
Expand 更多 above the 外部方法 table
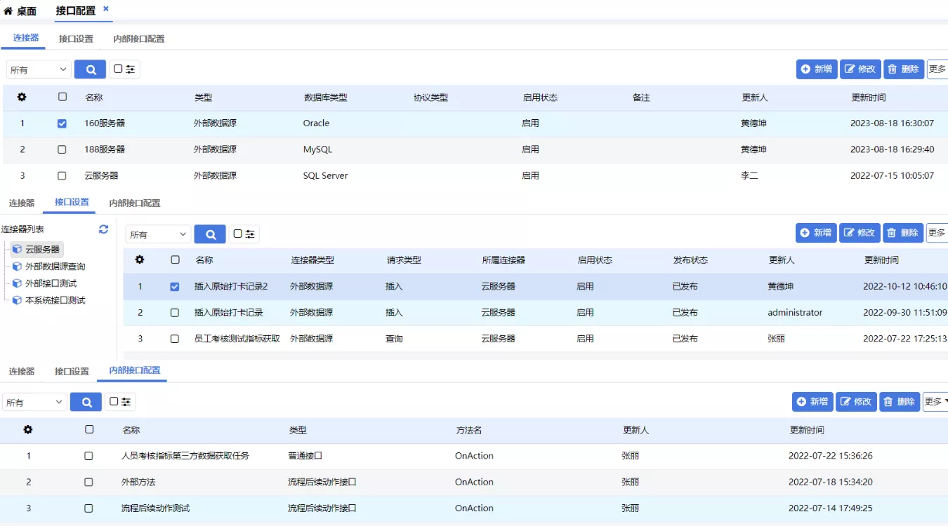(x=935, y=402)
